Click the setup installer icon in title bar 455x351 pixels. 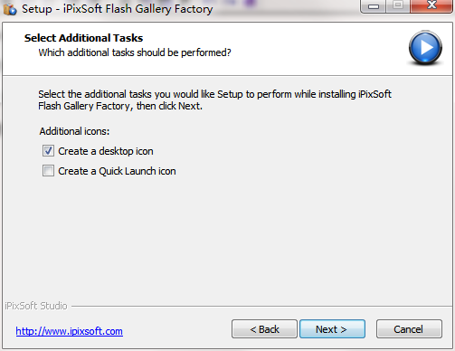(10, 9)
